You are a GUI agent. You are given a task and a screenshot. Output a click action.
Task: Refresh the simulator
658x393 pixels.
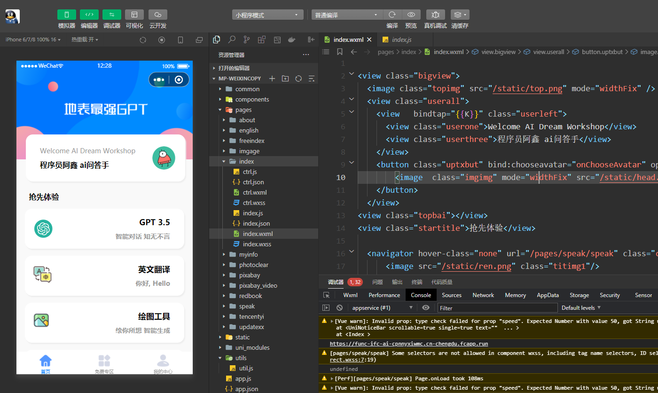point(143,40)
